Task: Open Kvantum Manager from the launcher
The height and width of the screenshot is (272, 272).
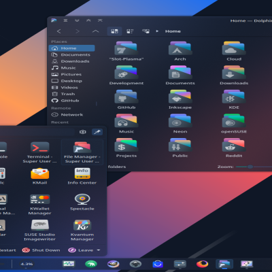Action: [x=82, y=231]
